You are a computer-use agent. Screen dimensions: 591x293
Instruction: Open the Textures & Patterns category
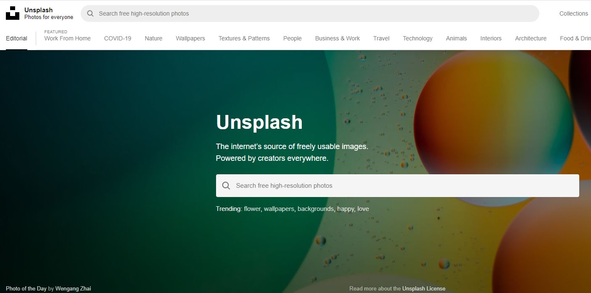click(x=244, y=38)
